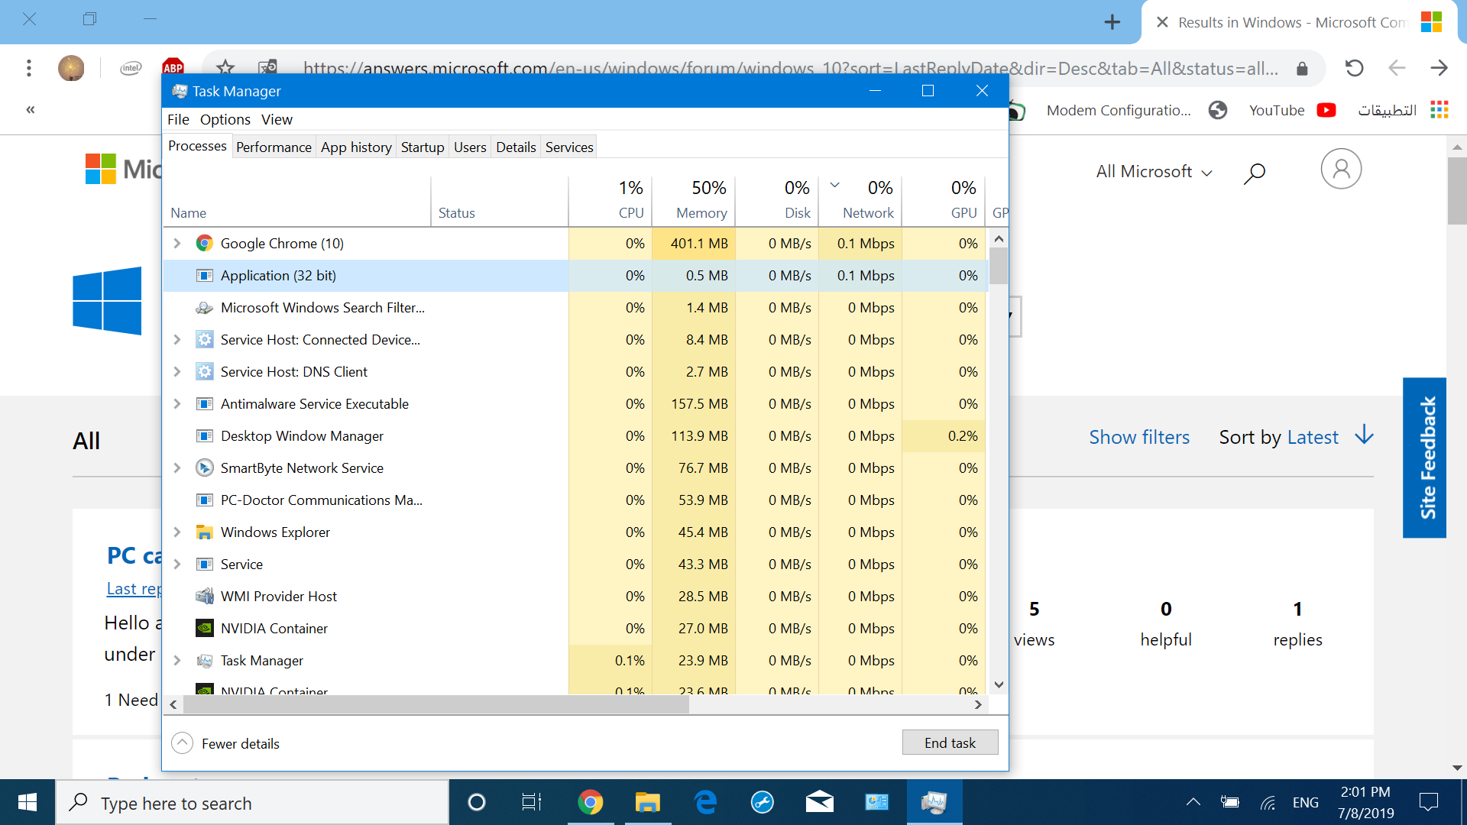Image resolution: width=1467 pixels, height=825 pixels.
Task: Expand the Google Chrome (10) process group
Action: 177,243
